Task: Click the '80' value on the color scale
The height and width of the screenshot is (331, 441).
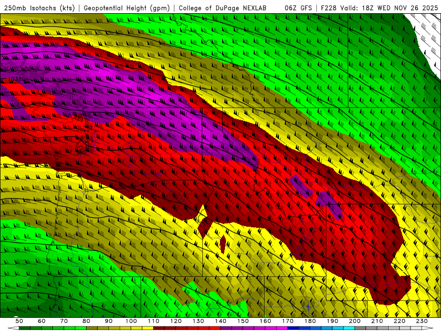Action: pyautogui.click(x=86, y=321)
